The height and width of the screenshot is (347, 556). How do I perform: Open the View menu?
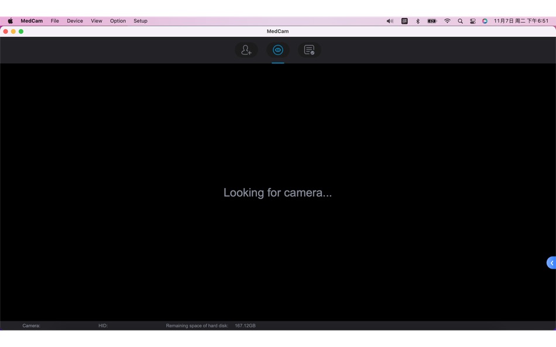coord(97,21)
